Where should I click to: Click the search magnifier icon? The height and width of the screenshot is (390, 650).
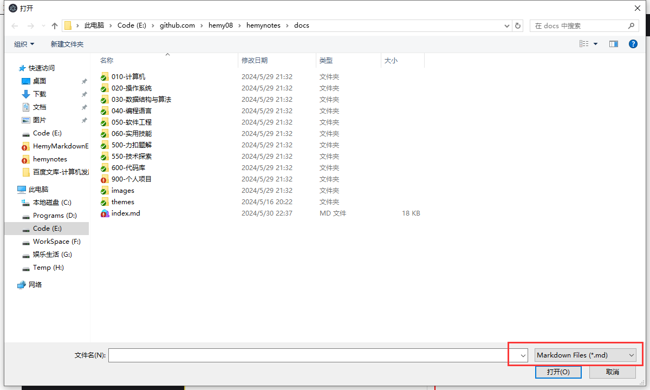631,25
